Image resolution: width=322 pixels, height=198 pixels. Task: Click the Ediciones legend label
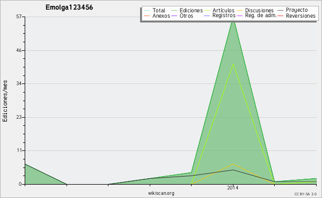191,10
